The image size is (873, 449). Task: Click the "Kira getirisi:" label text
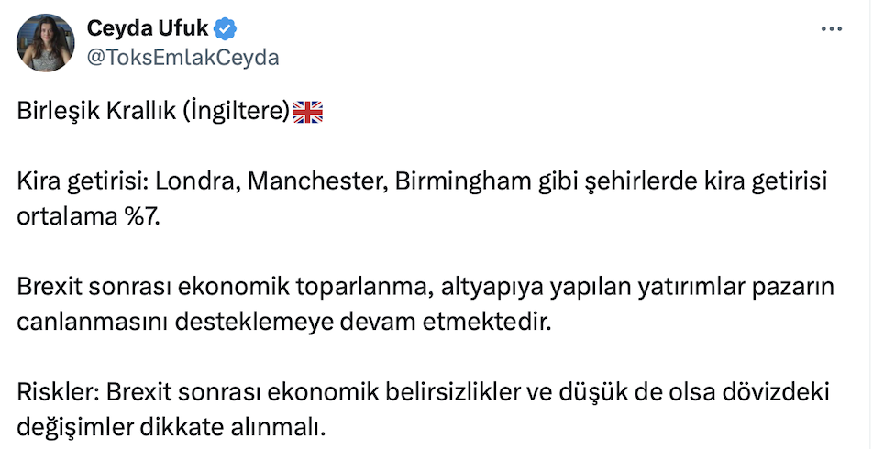click(x=81, y=181)
